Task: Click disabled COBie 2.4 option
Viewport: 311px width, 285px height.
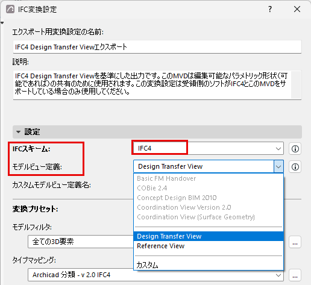Action: [209, 188]
